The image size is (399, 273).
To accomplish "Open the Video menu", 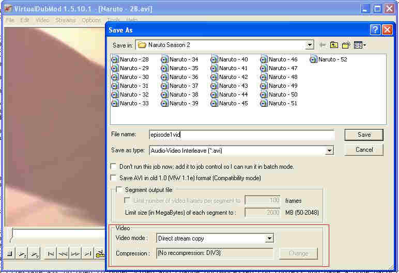I will (x=42, y=20).
